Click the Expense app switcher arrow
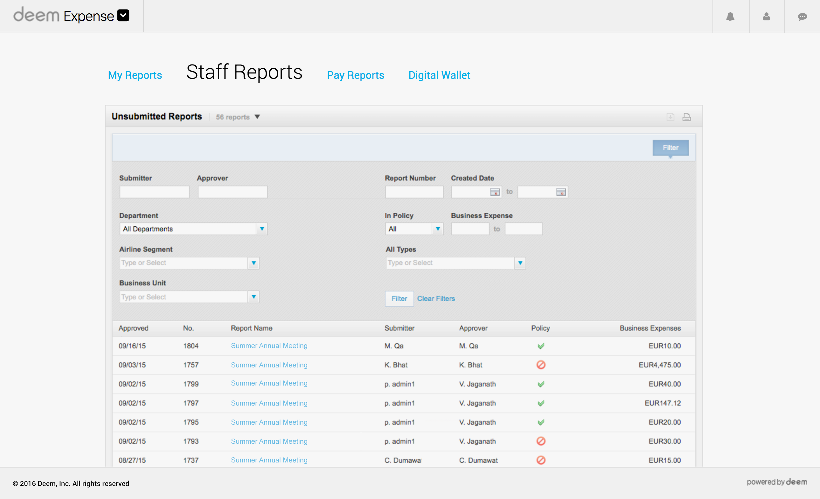 [x=123, y=15]
